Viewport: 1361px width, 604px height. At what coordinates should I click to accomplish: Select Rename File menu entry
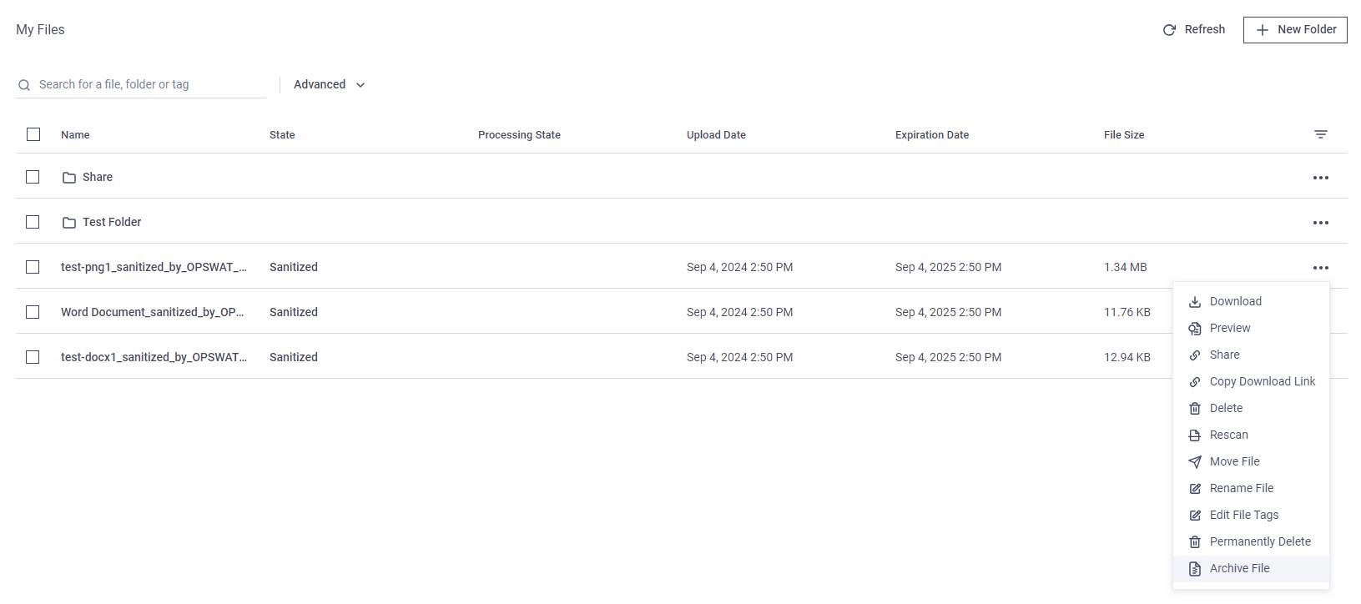pyautogui.click(x=1251, y=488)
